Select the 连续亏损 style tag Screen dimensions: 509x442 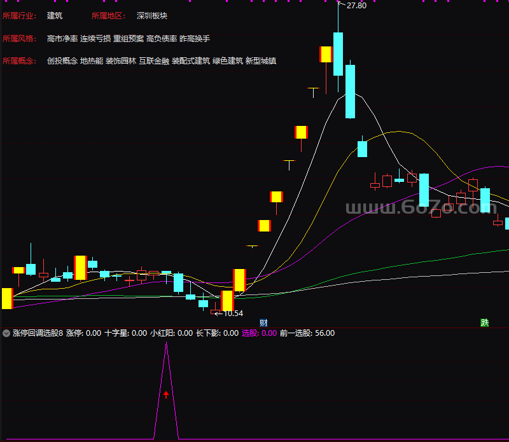95,38
